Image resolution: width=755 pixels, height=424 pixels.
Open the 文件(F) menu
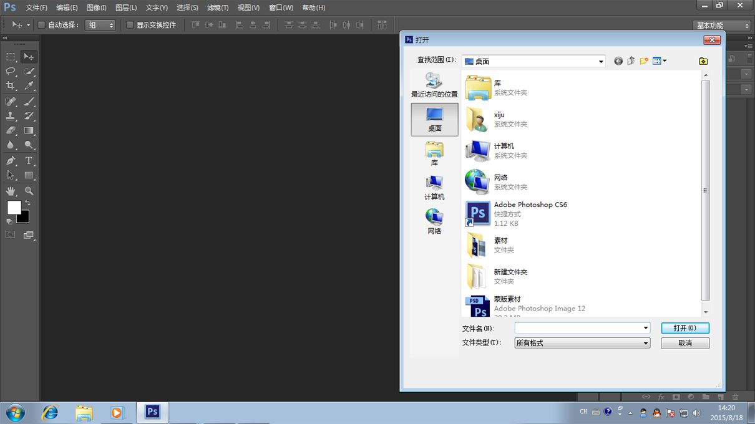tap(36, 7)
